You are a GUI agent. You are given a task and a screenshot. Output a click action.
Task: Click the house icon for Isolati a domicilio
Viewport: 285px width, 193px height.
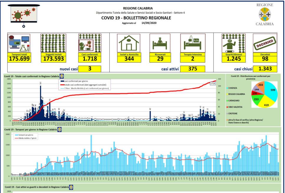pos(129,43)
